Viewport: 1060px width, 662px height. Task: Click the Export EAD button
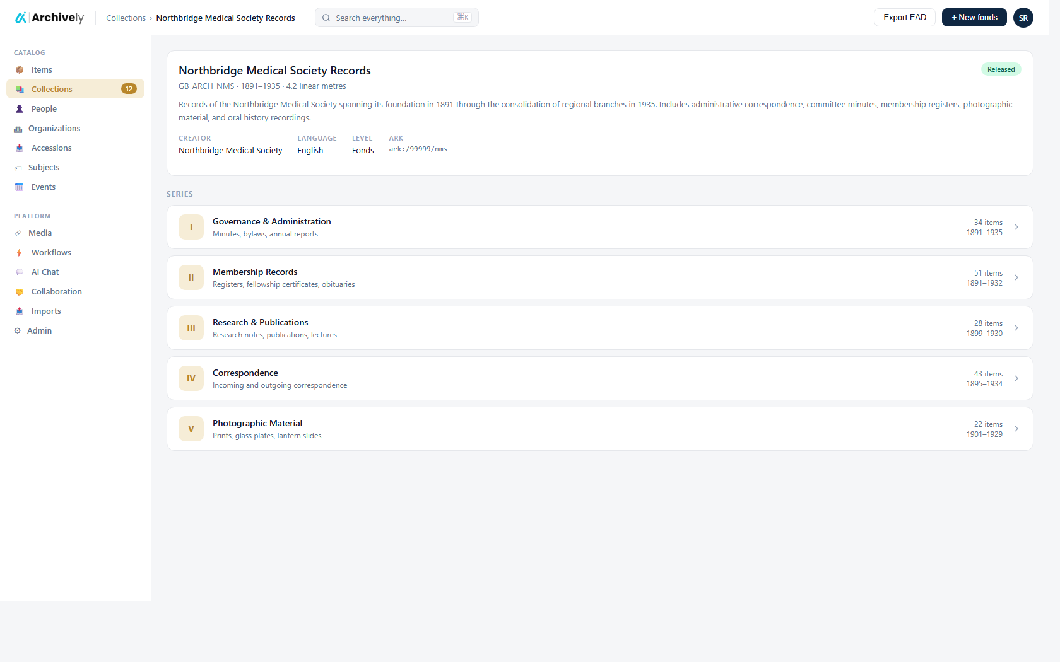(905, 18)
